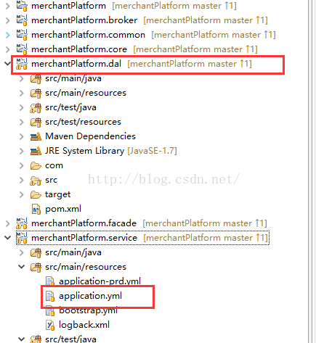
Task: Collapse the merchantPlatform.dal project
Action: (7, 64)
